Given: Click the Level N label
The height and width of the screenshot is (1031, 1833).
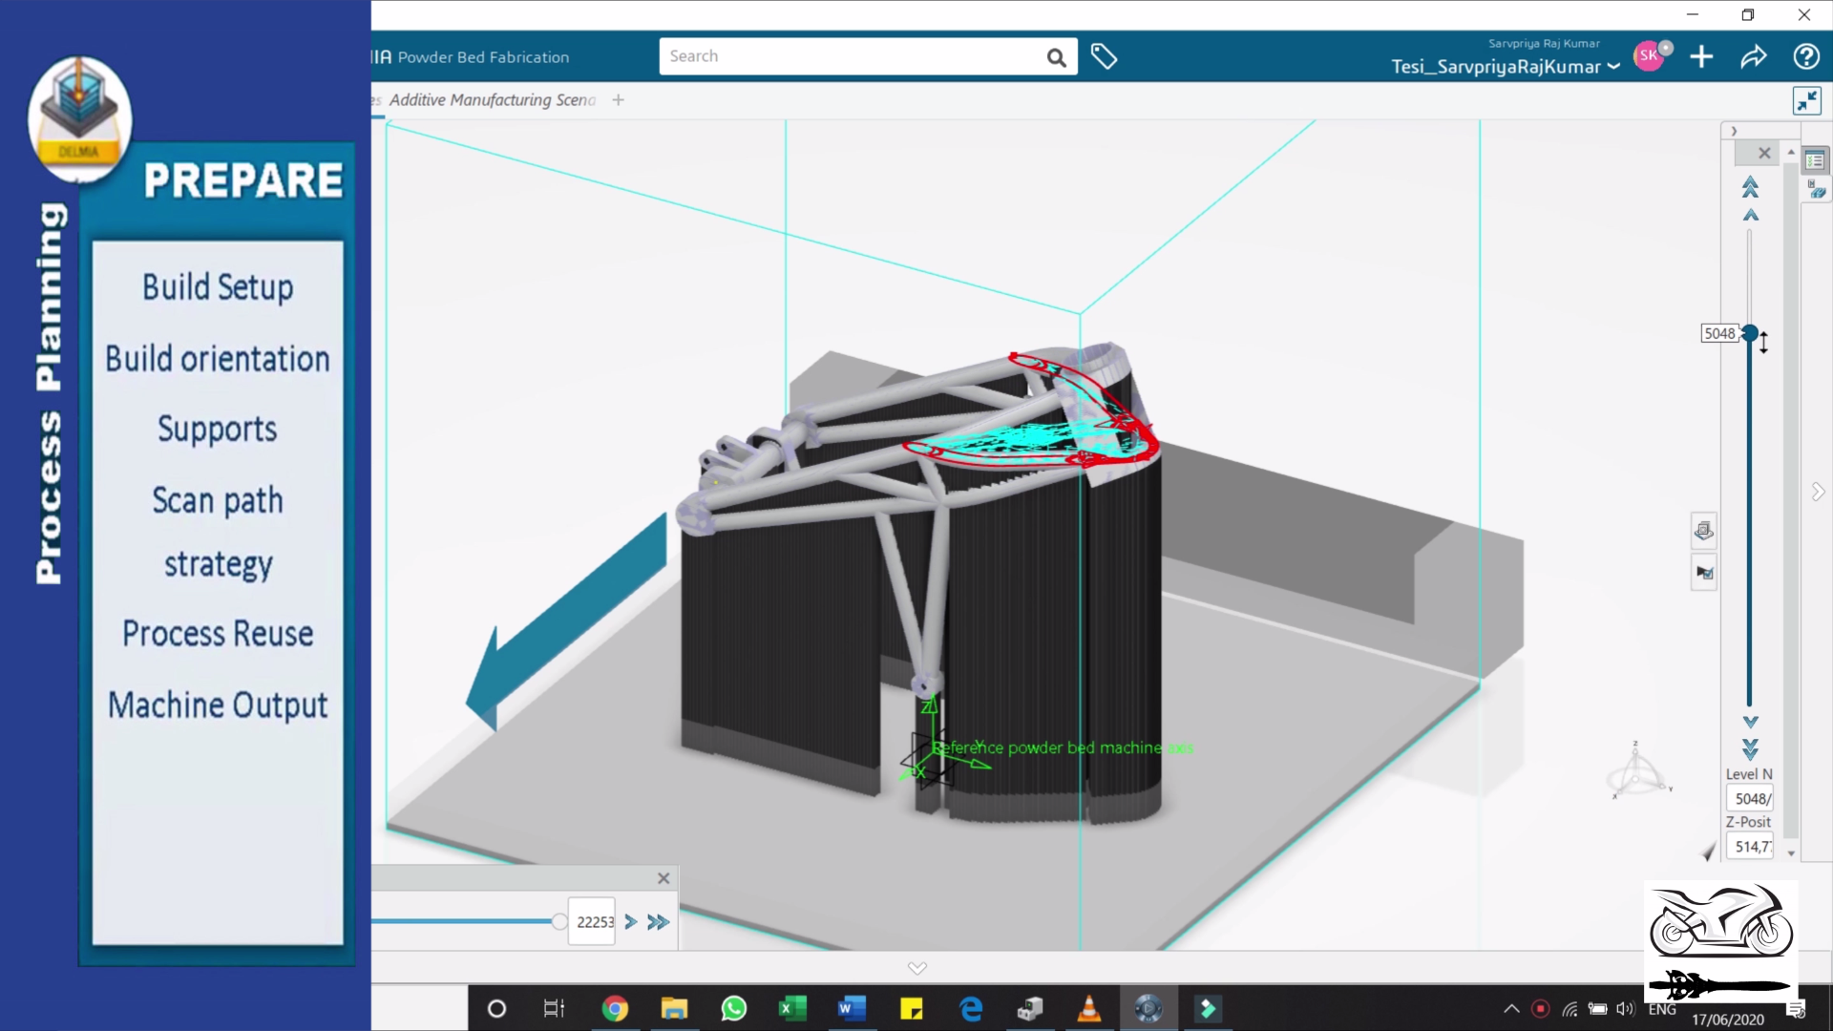Looking at the screenshot, I should click(1749, 774).
